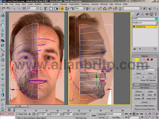This screenshot has width=159, height=119.
Task: Click Bind to Space Warp icon
Action: pyautogui.click(x=24, y=9)
